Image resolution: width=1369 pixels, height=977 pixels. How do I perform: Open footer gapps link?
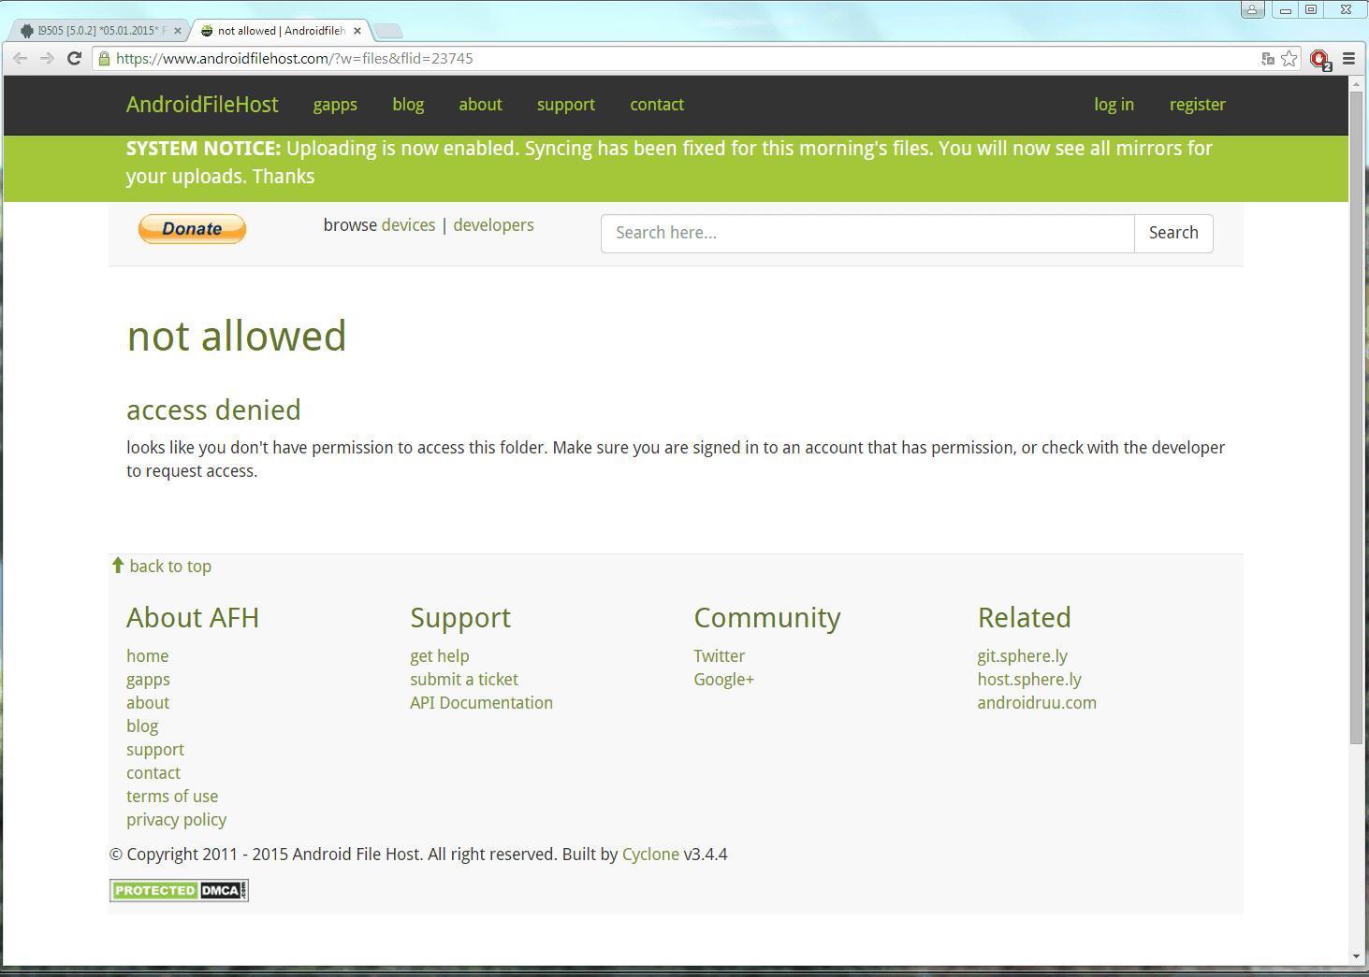(148, 680)
